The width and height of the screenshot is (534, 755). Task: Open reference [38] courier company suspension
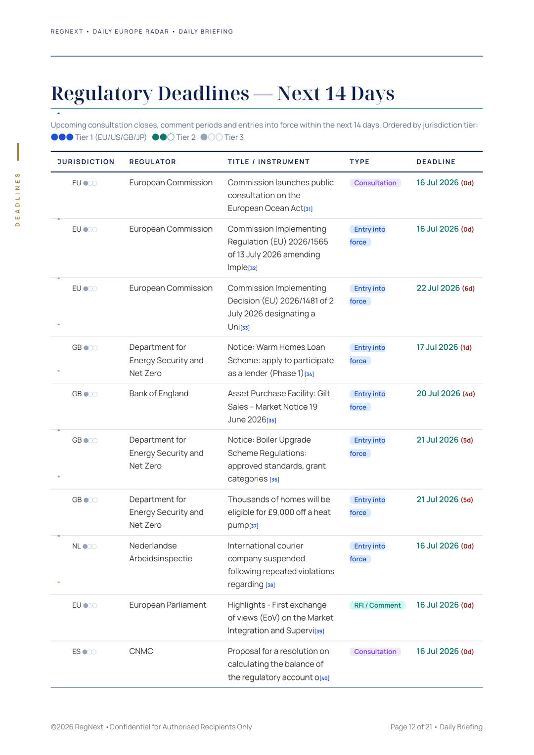point(270,585)
